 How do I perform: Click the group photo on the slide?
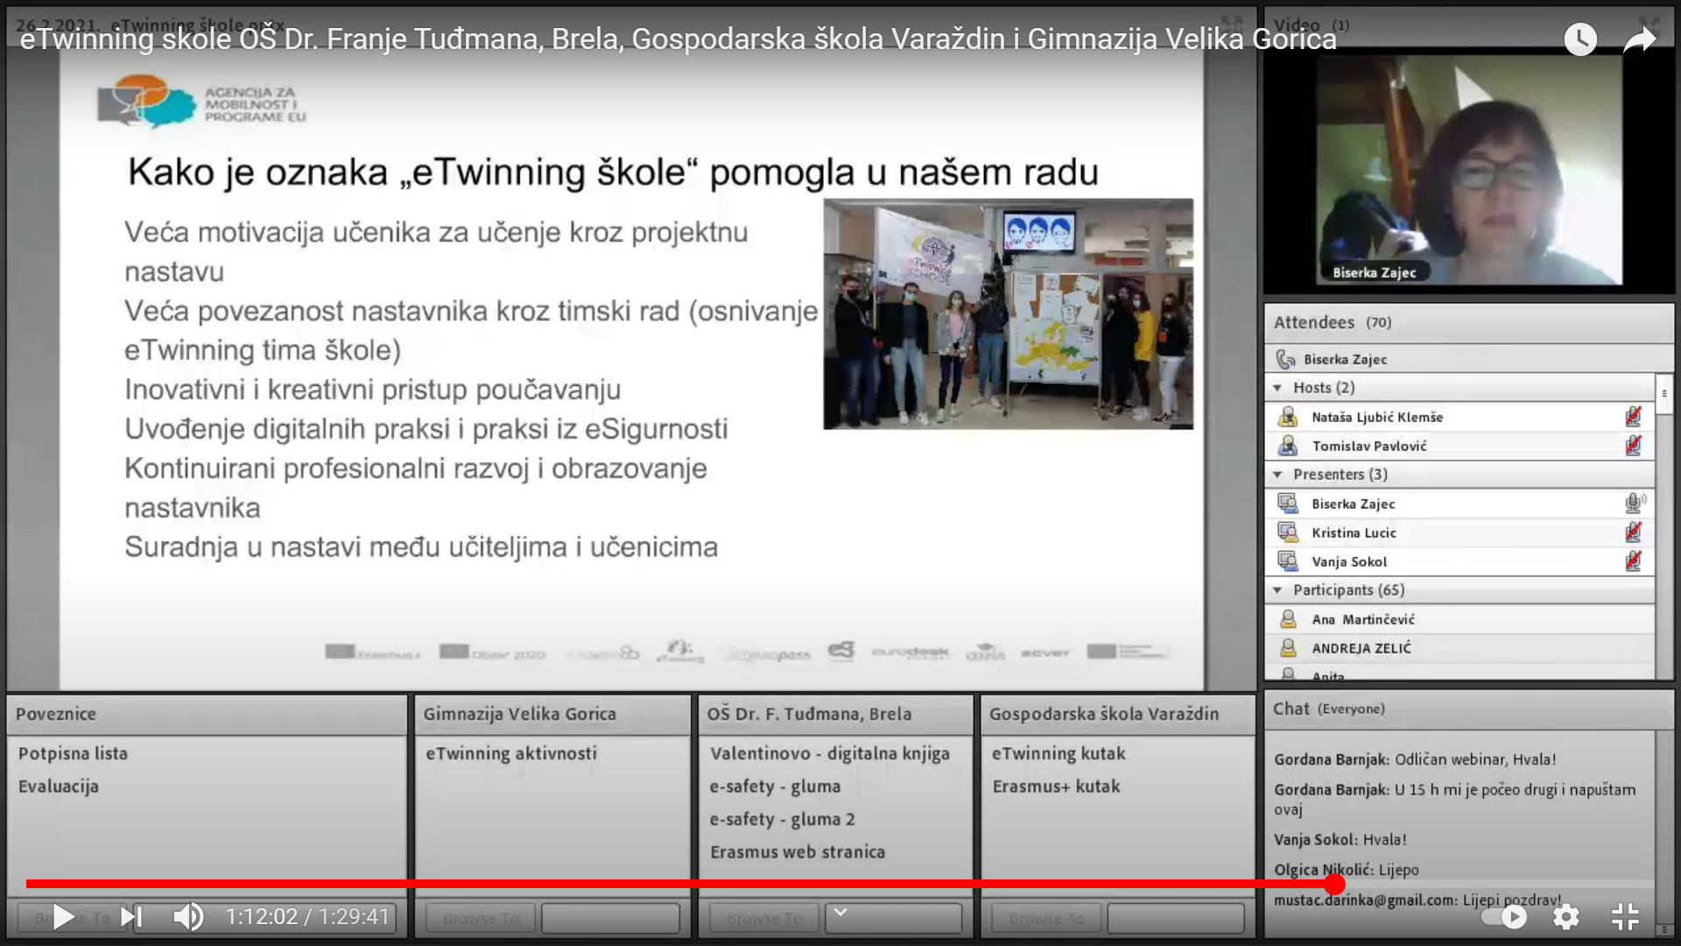click(1008, 314)
